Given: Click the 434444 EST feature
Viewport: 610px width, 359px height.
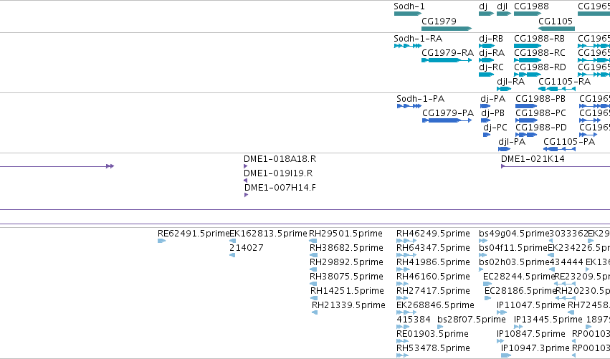Looking at the screenshot, I should (x=552, y=270).
